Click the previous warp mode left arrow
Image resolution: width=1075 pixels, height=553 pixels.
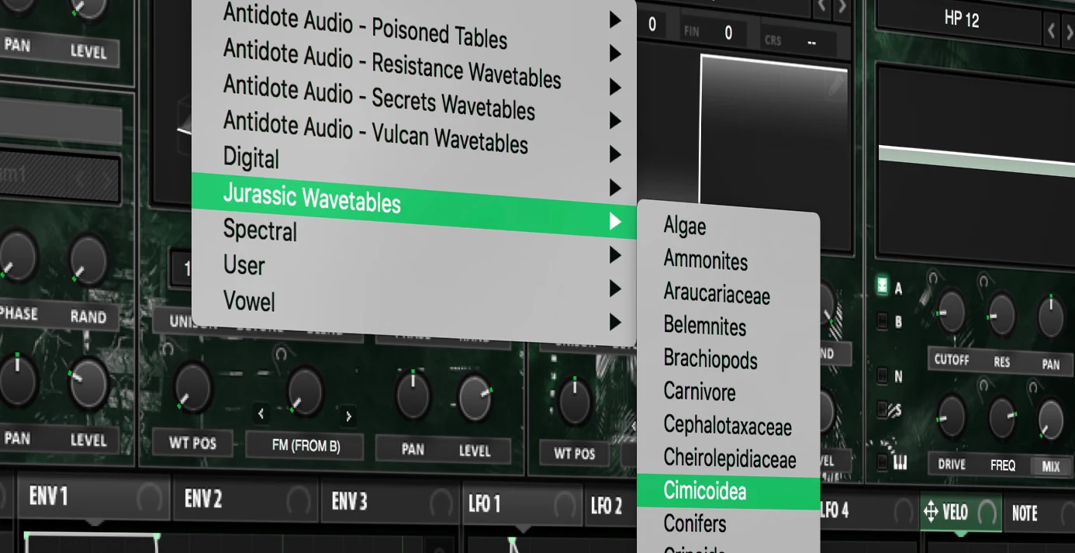point(261,414)
